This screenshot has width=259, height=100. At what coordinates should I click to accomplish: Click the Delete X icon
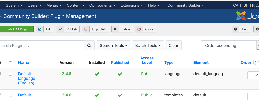click(x=115, y=29)
